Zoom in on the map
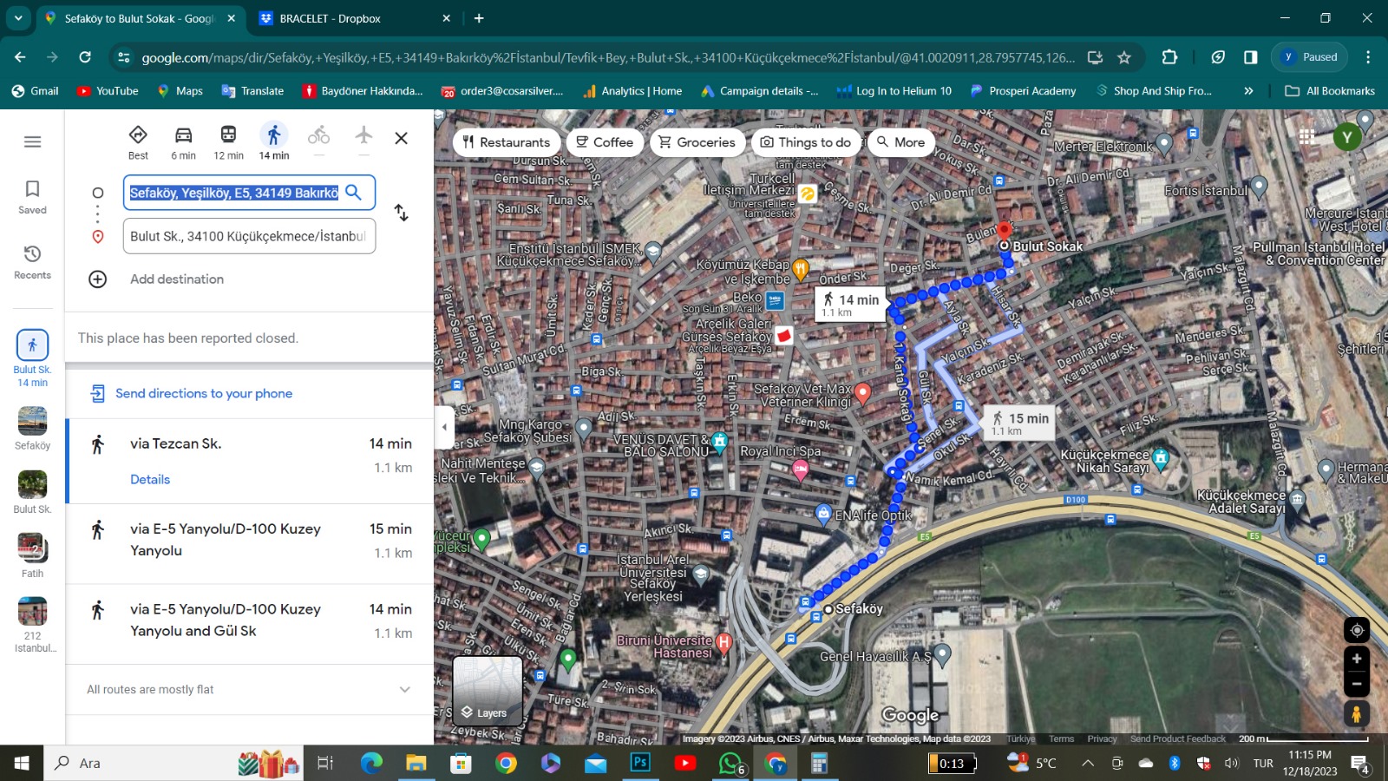The width and height of the screenshot is (1388, 781). tap(1357, 660)
